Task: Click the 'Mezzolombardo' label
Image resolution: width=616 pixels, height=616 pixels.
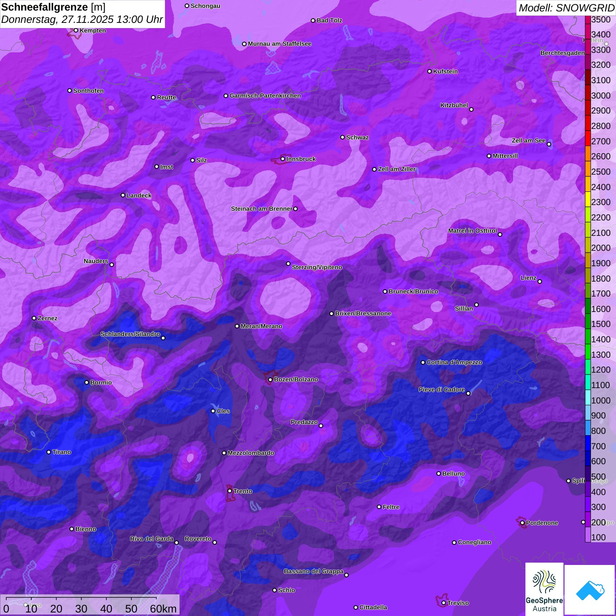Action: (251, 453)
